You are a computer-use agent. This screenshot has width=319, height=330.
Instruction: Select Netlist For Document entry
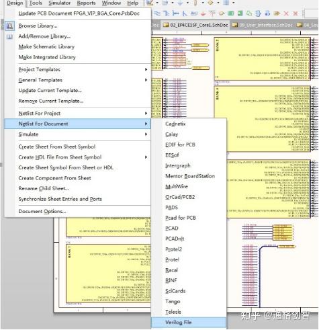tap(77, 124)
